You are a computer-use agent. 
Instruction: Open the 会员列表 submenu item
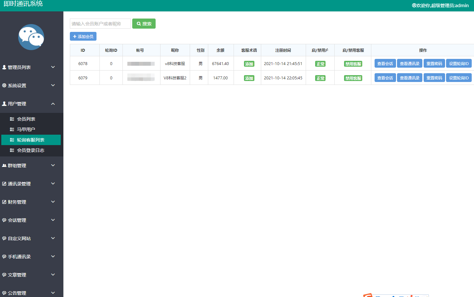click(x=31, y=119)
